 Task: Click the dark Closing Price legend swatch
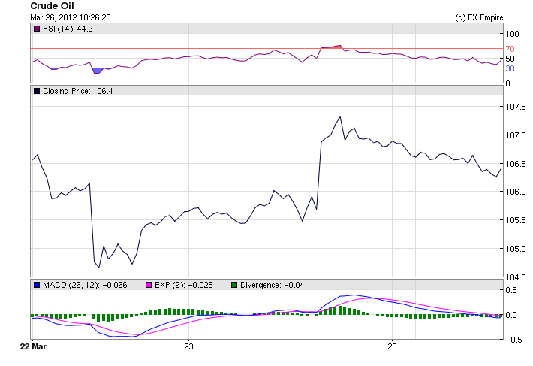pyautogui.click(x=37, y=91)
